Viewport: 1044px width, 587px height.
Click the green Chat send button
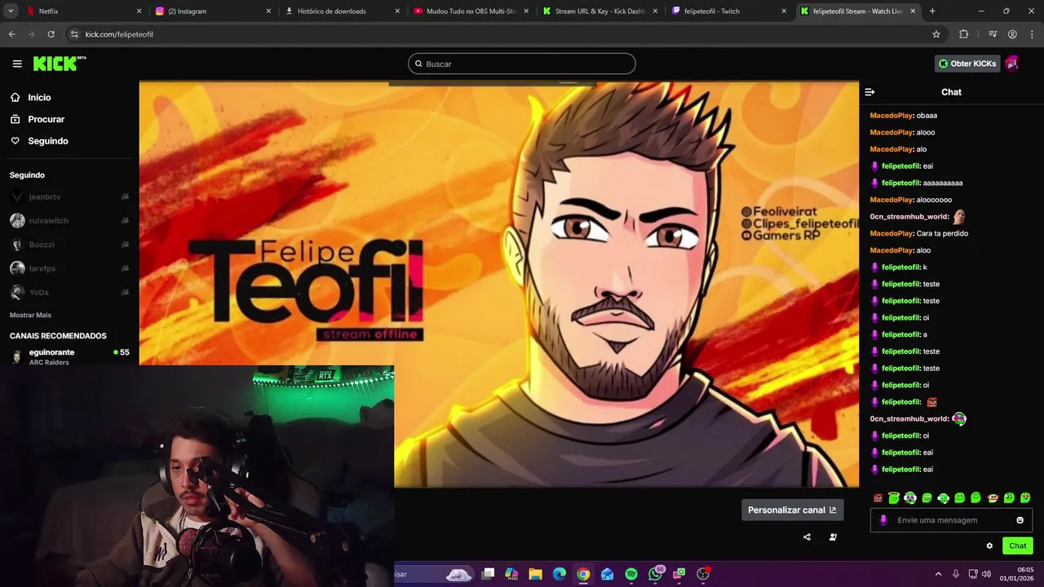point(1017,546)
